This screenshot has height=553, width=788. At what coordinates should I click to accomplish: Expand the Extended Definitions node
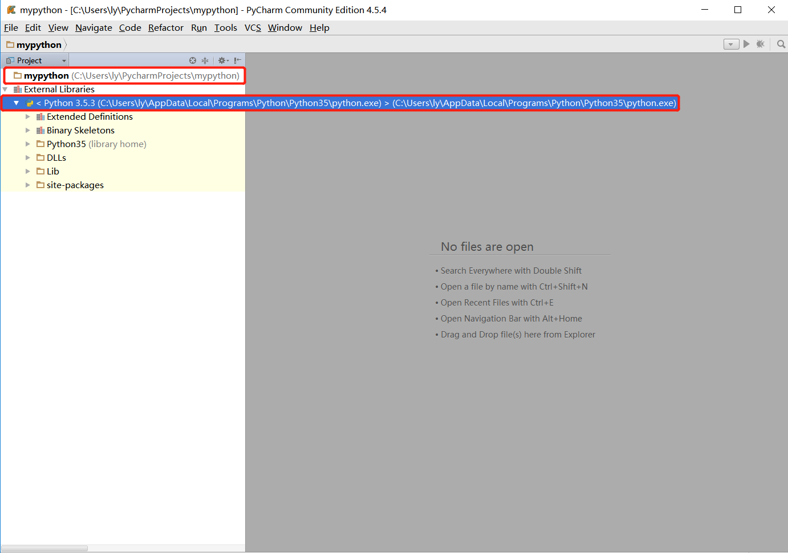27,116
